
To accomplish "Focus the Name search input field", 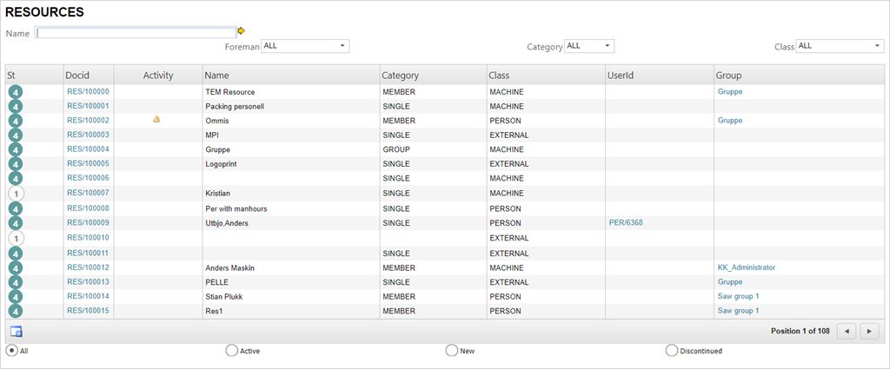I will pyautogui.click(x=136, y=33).
